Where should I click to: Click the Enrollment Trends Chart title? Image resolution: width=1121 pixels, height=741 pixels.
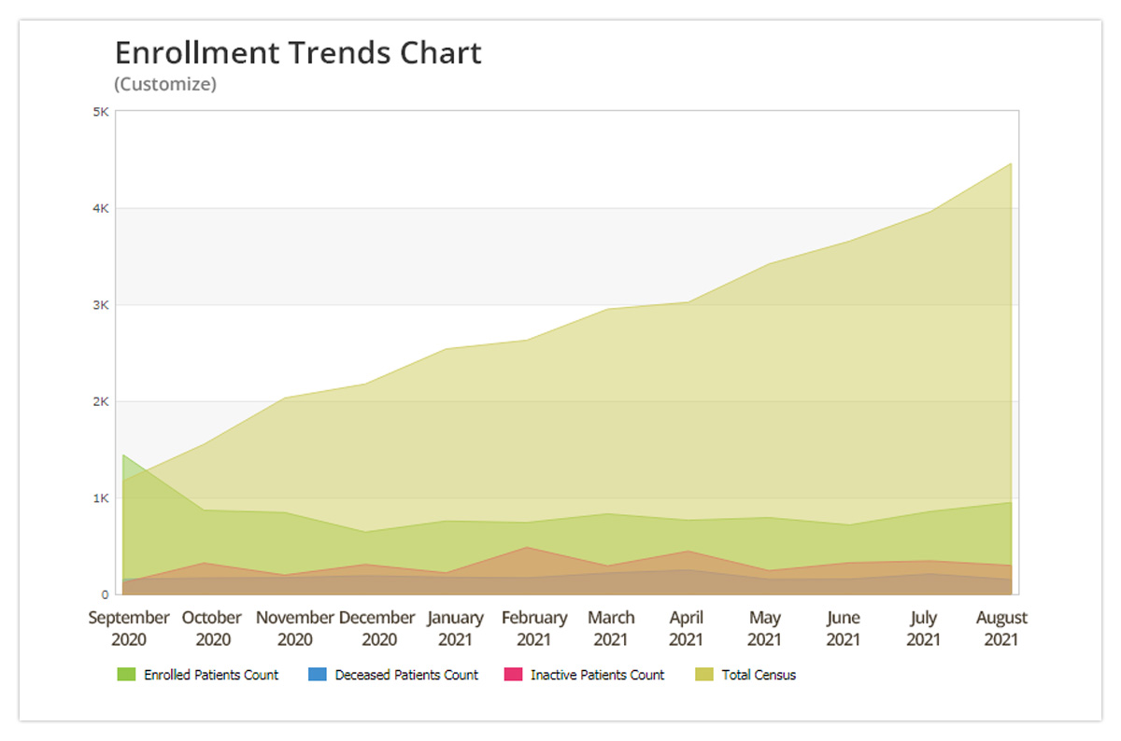298,53
